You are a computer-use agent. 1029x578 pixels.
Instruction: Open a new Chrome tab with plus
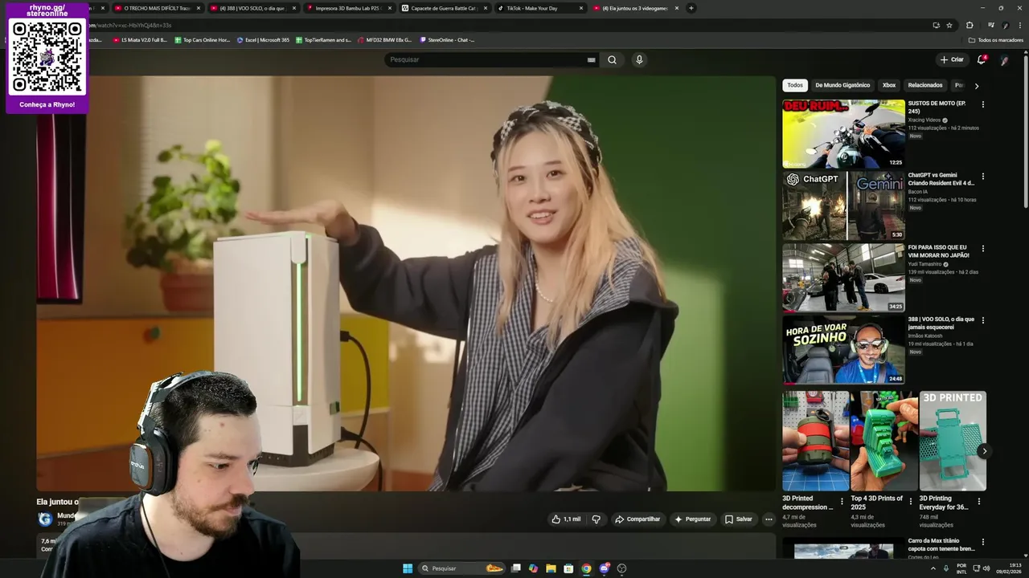(x=691, y=8)
